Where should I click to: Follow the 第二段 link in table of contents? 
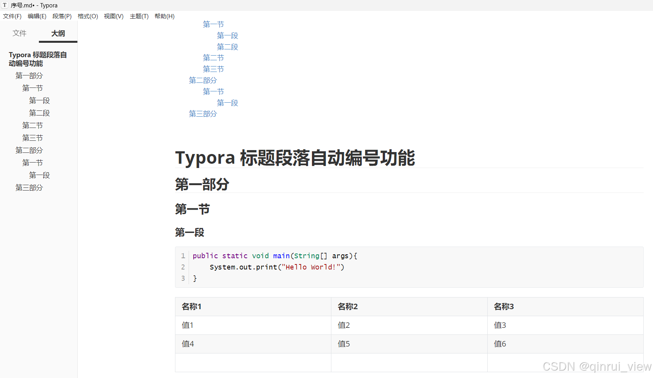point(228,47)
